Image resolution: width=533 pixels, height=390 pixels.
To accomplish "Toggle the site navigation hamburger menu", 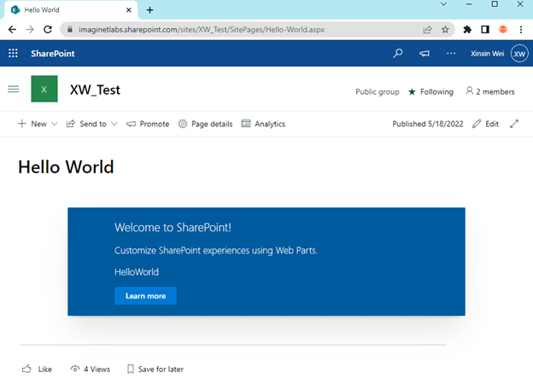I will tap(14, 89).
